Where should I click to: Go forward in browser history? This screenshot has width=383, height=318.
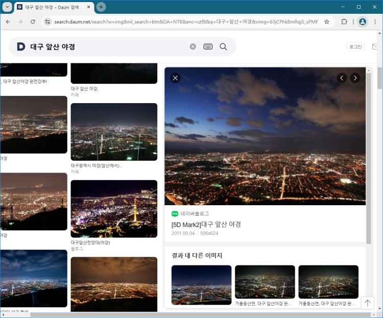[x=20, y=22]
